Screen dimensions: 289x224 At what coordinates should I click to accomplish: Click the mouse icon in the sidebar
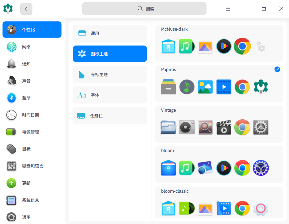coord(11,149)
